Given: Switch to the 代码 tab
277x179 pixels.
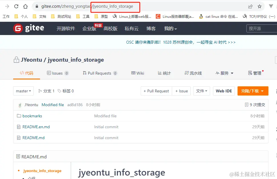Looking at the screenshot, I should [x=27, y=73].
